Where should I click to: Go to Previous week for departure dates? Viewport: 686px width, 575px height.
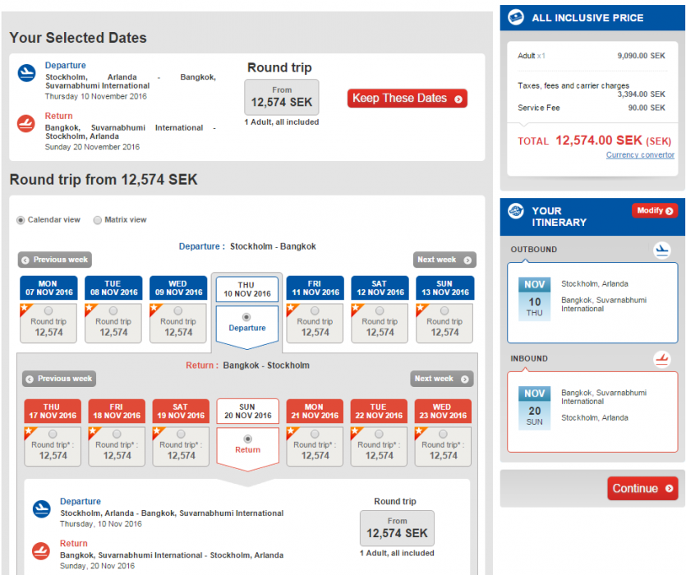(55, 260)
